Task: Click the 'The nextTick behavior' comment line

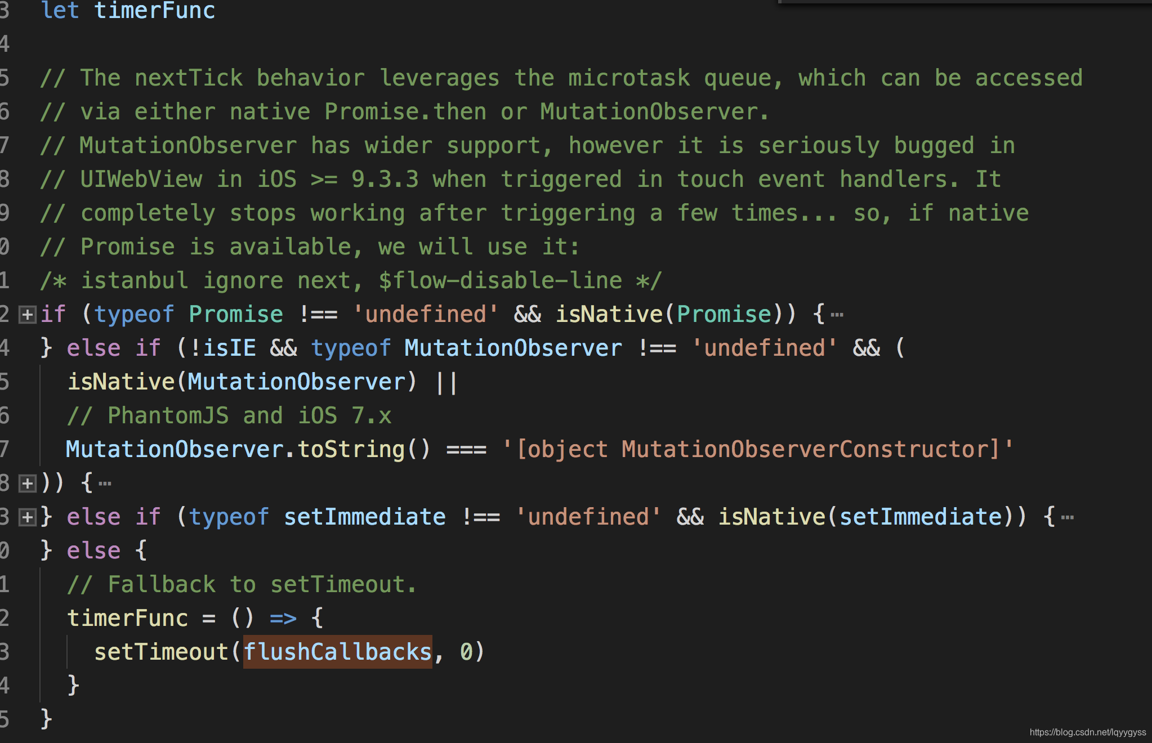Action: [x=561, y=78]
